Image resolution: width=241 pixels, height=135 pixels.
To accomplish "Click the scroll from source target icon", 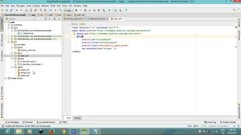I will [46, 19].
